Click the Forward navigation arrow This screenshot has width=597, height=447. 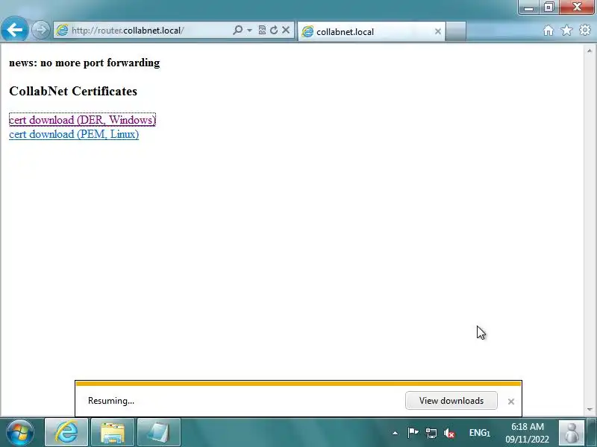(41, 30)
